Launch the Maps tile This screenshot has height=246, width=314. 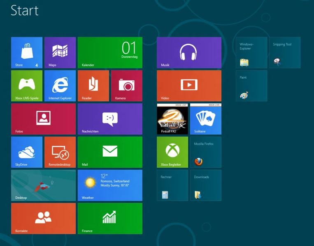point(60,52)
